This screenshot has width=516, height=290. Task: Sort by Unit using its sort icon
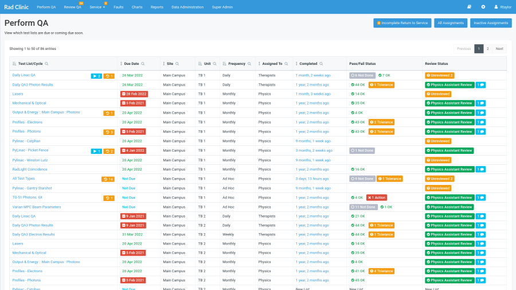(x=200, y=64)
